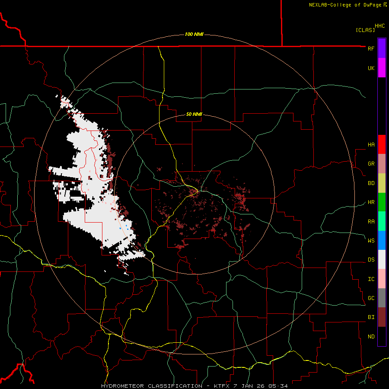389x389 pixels.
Task: Click the 50 NMI range ring label
Action: click(x=194, y=114)
